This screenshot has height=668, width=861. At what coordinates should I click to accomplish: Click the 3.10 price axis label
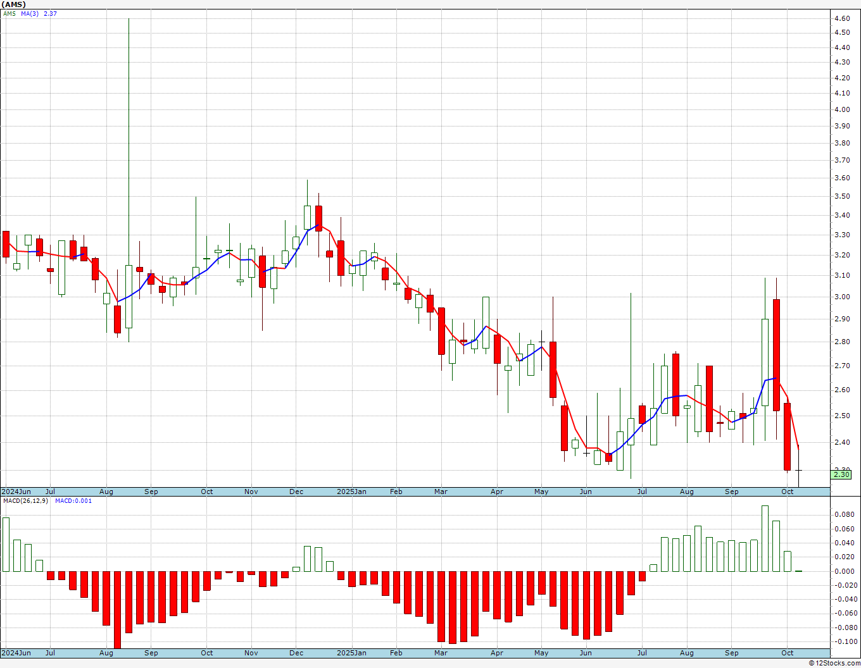[x=842, y=276]
